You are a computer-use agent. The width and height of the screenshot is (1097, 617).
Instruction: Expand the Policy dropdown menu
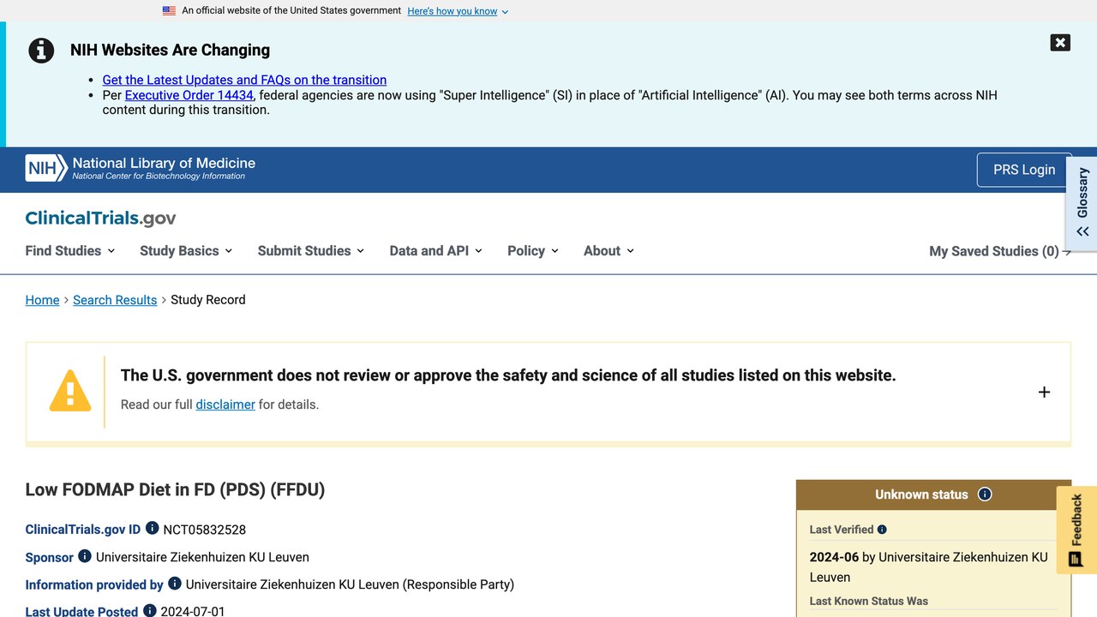coord(533,251)
